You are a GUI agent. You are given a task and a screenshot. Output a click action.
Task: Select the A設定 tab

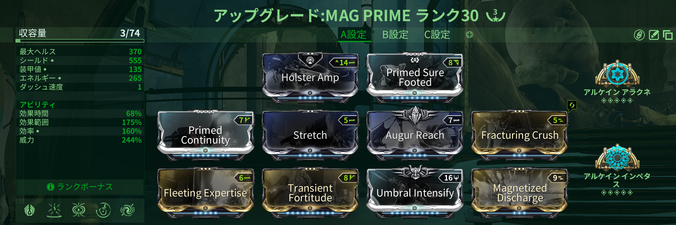pyautogui.click(x=353, y=35)
